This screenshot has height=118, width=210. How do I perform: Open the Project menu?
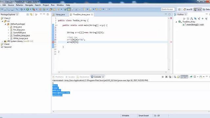46,5
